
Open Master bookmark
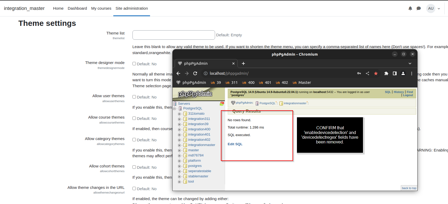tap(302, 83)
